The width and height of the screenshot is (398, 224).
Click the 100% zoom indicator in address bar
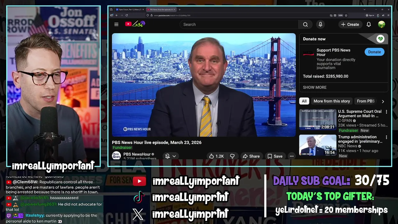tap(340, 15)
